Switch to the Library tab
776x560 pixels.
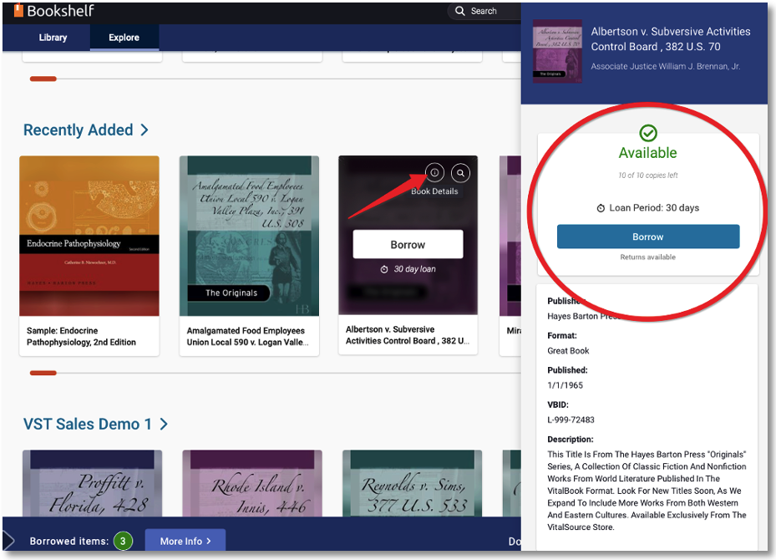point(53,38)
